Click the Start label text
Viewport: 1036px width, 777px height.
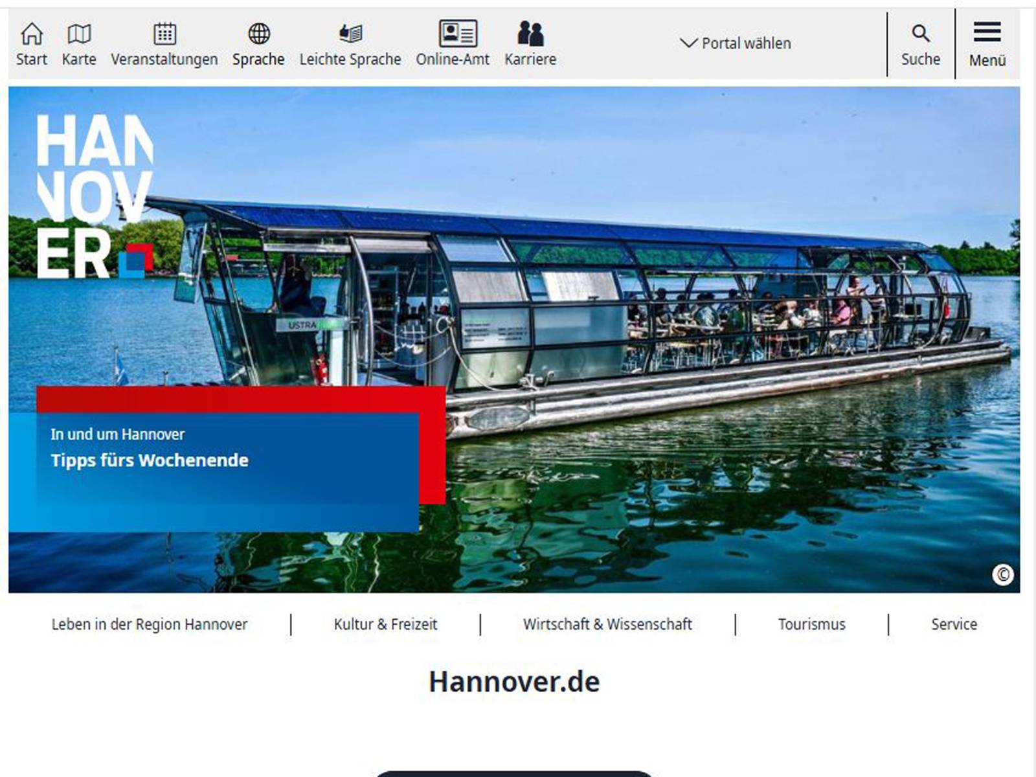[x=32, y=60]
